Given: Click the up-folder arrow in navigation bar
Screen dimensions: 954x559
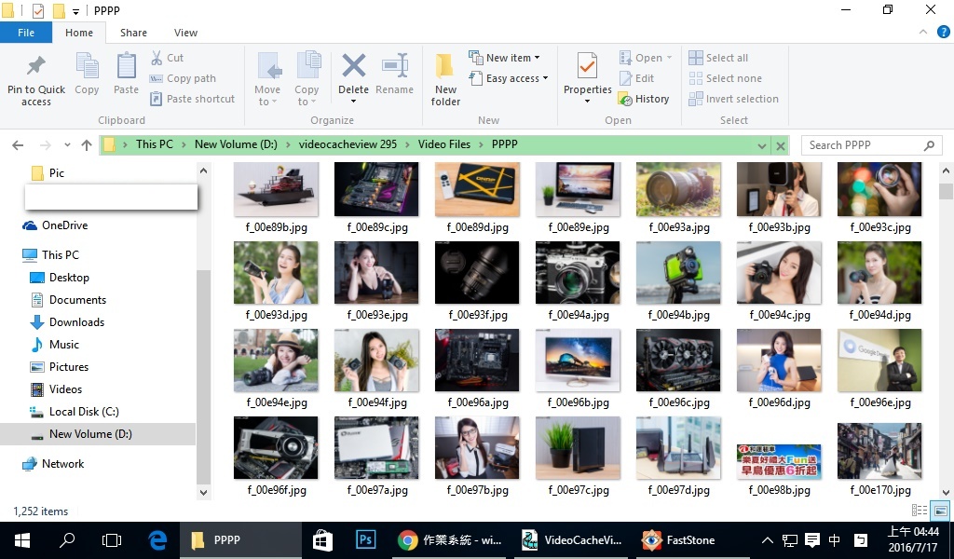Looking at the screenshot, I should point(87,145).
